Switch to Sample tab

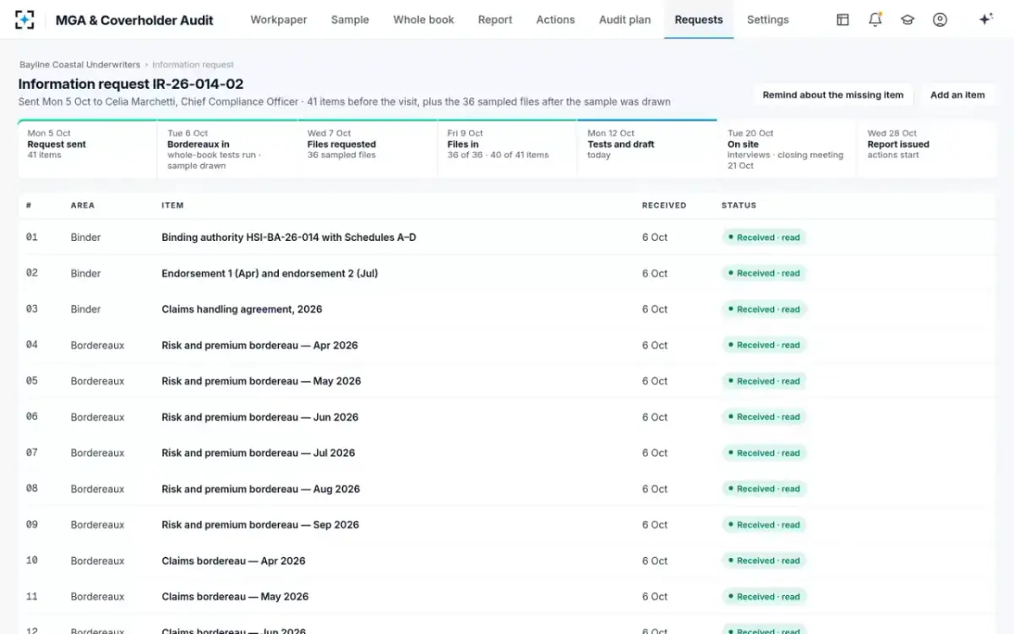coord(350,19)
